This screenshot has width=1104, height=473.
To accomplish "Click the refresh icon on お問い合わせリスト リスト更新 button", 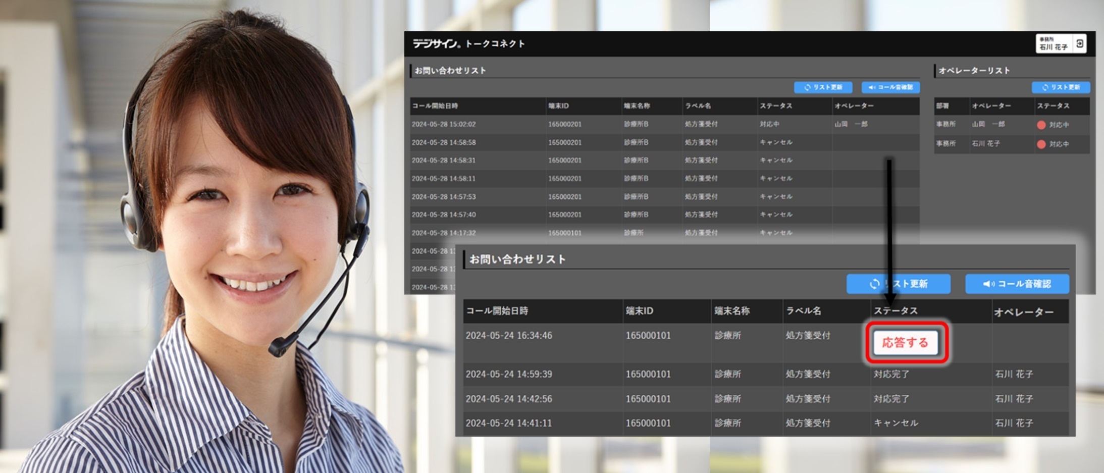I will click(809, 87).
